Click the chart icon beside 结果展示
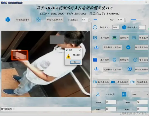Screen dimensions: 149x116 point(134,38)
